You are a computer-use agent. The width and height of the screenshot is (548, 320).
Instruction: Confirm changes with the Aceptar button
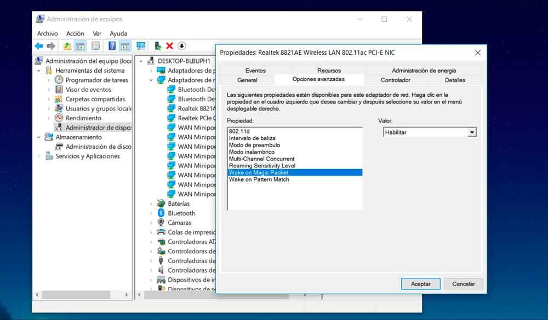pos(420,284)
